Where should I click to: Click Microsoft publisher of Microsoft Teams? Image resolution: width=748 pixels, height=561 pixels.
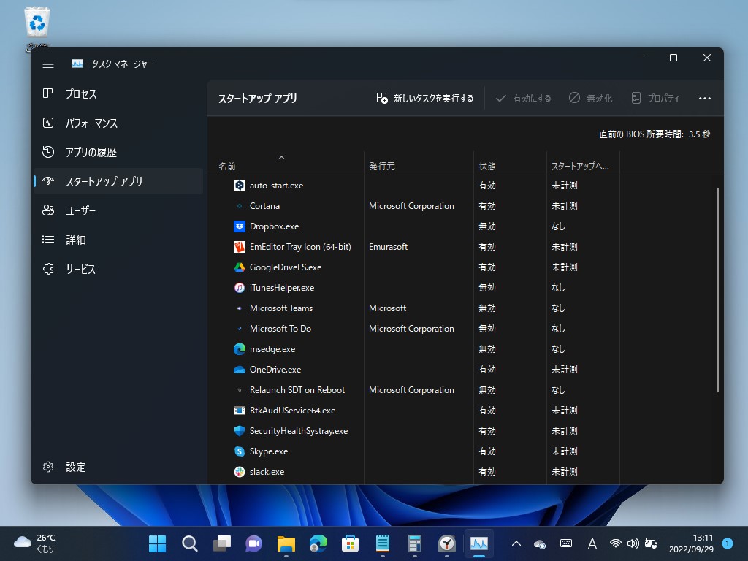387,308
